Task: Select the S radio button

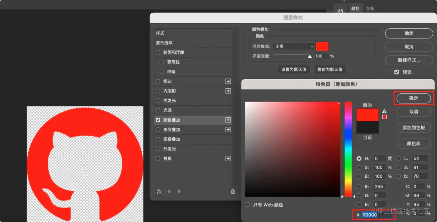Action: [x=359, y=167]
